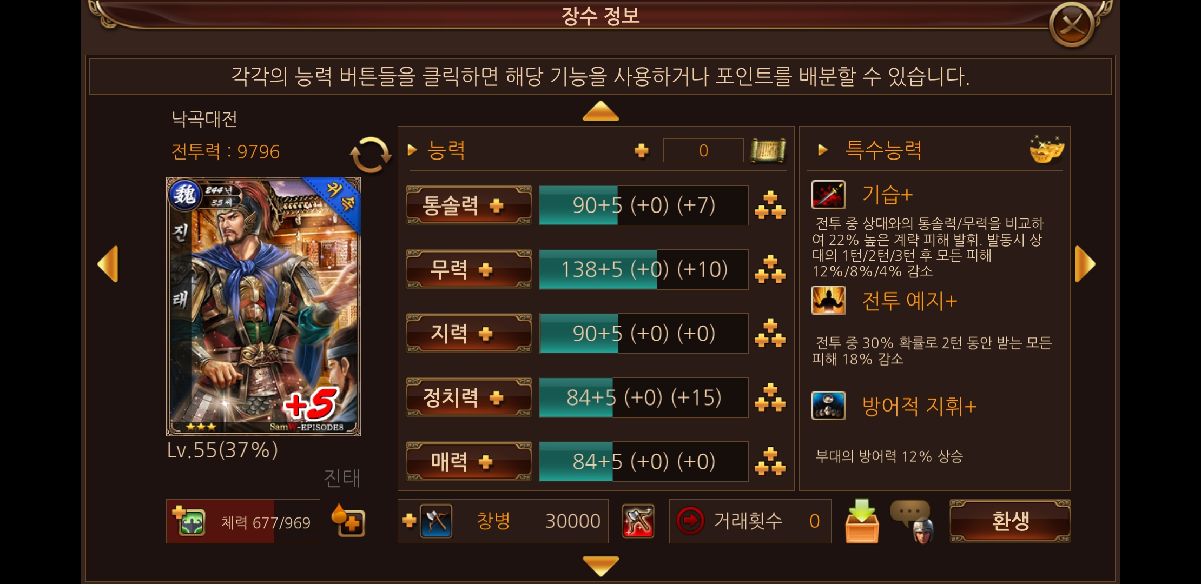Click the green arrow download box icon
1201x584 pixels.
tap(862, 521)
